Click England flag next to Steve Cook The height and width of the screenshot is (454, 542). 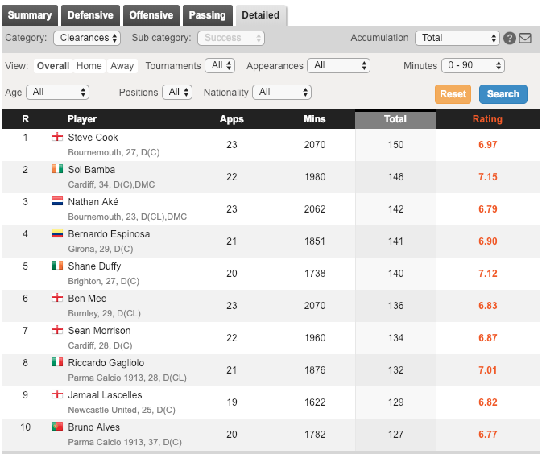coord(56,138)
